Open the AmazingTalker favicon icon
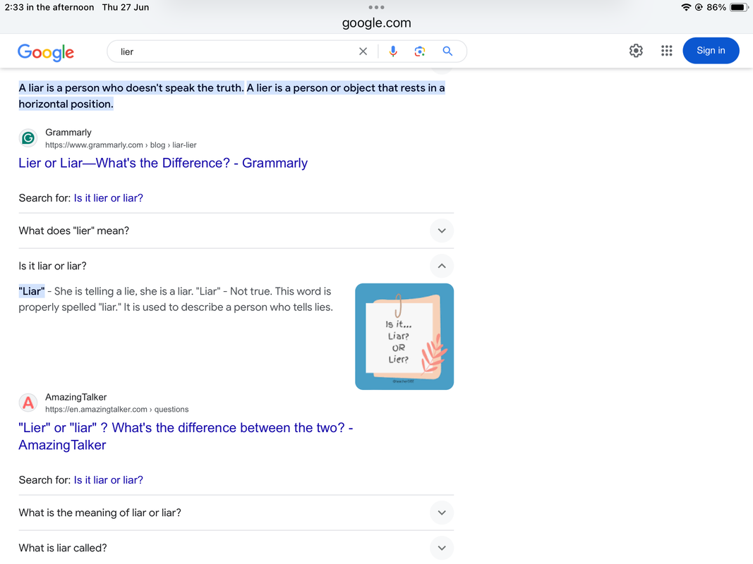 point(28,403)
